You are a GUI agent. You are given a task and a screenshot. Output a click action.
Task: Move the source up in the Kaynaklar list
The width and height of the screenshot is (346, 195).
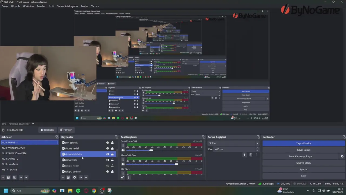[81, 177]
